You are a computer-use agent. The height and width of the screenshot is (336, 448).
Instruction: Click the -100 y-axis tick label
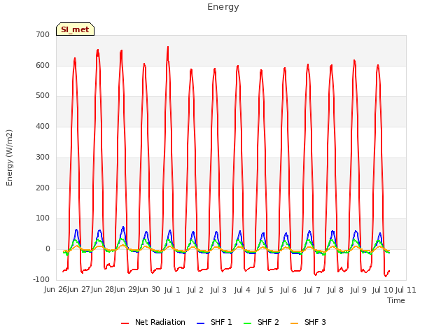(x=41, y=279)
